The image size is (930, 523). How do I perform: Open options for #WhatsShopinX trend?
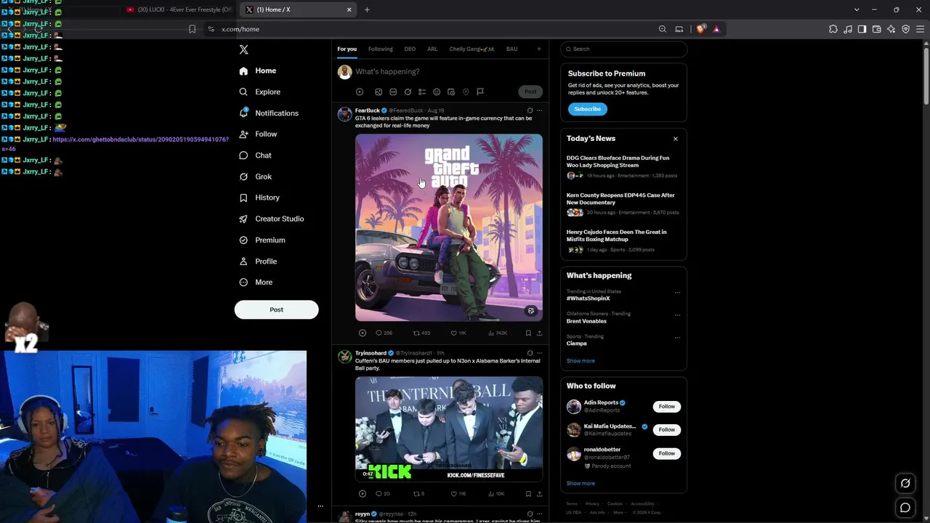[x=677, y=293]
